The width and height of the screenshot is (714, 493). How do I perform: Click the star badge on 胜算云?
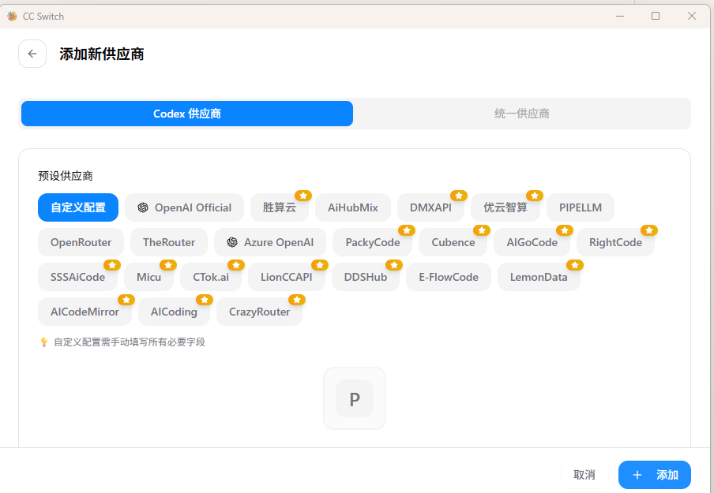[303, 196]
